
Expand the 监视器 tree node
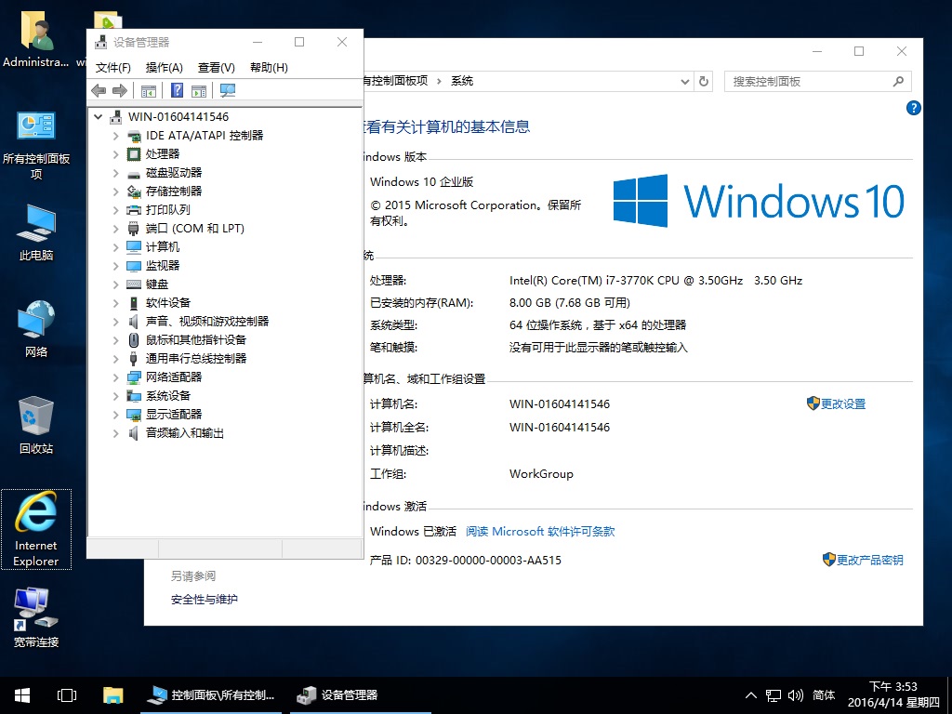point(116,266)
